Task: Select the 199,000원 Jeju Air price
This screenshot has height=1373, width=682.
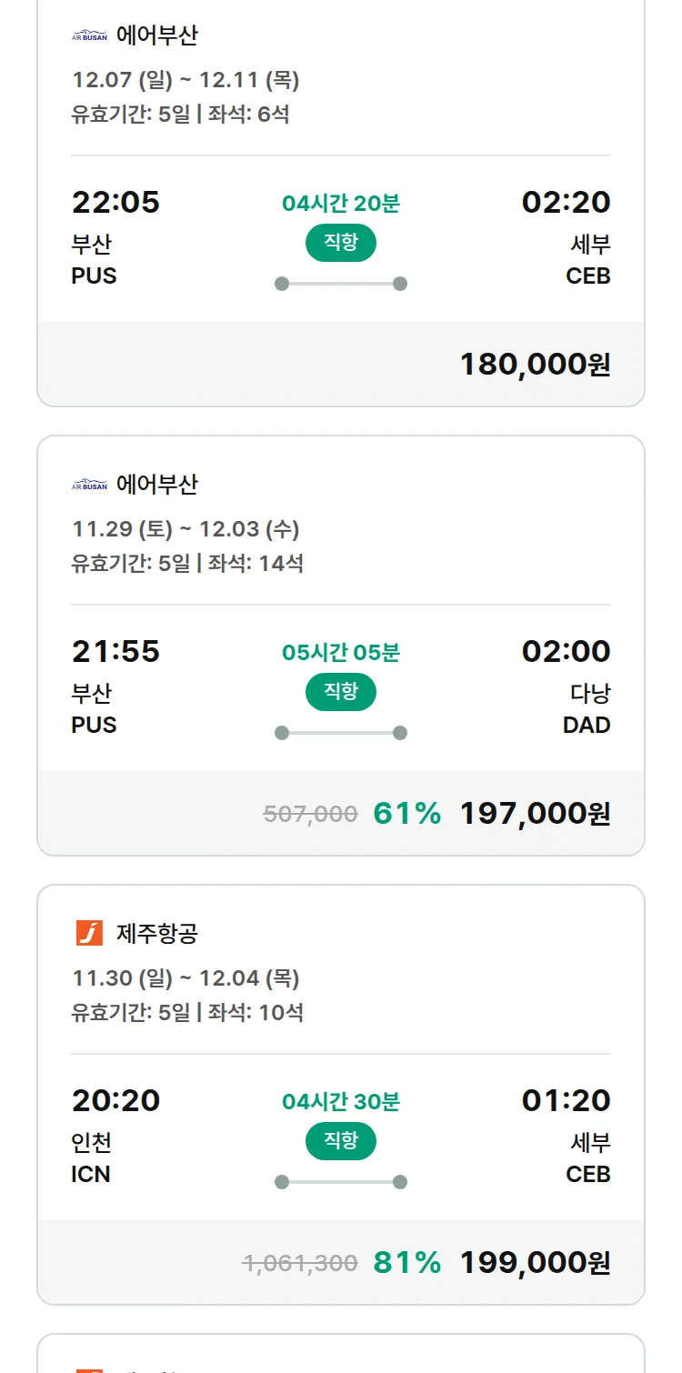Action: pyautogui.click(x=535, y=1263)
